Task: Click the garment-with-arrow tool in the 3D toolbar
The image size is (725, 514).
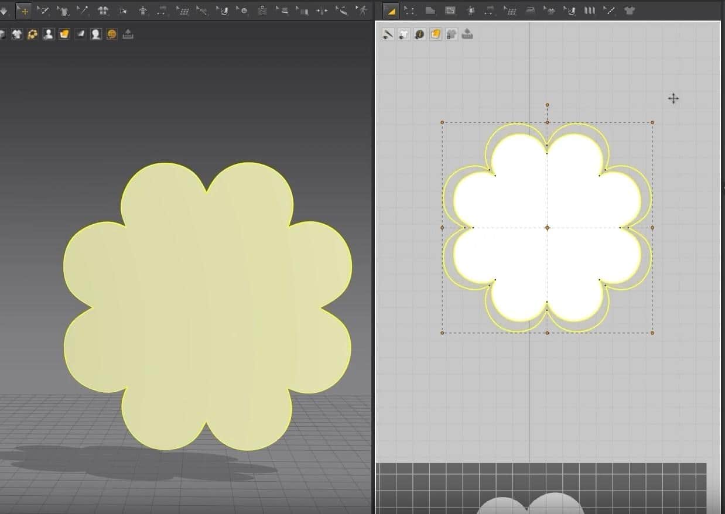Action: 63,11
